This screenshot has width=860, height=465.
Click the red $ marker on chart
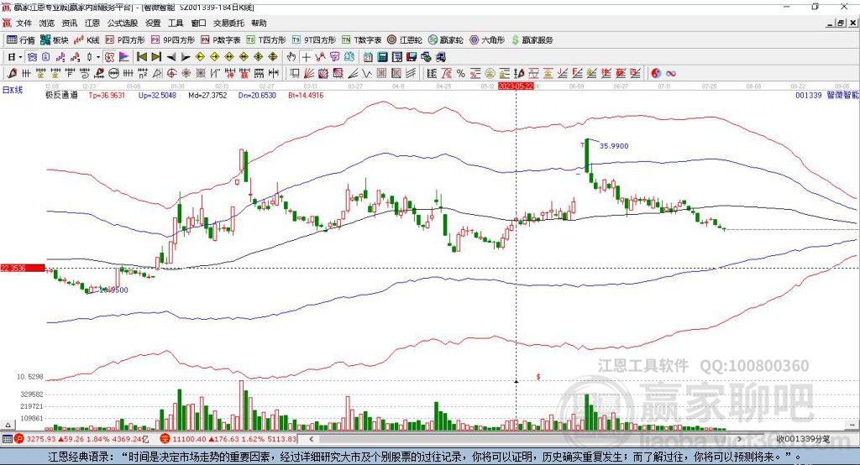tap(538, 377)
